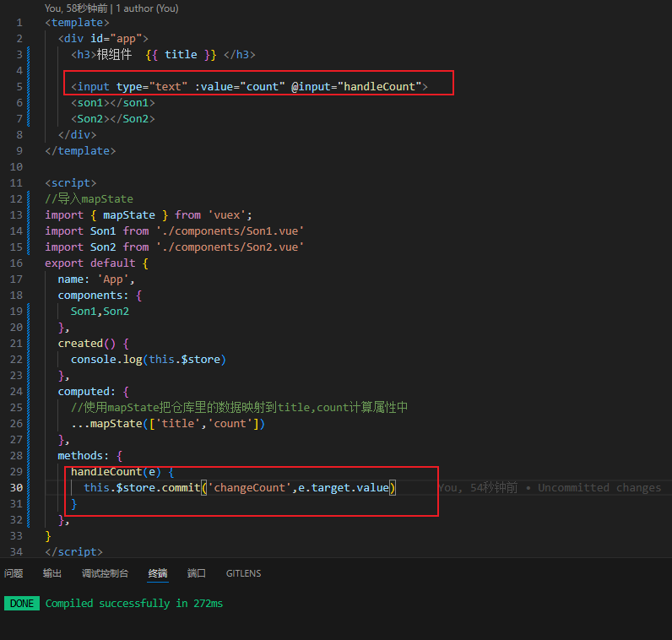This screenshot has width=672, height=640.
Task: Click 'export default' on line 16
Action: point(90,263)
